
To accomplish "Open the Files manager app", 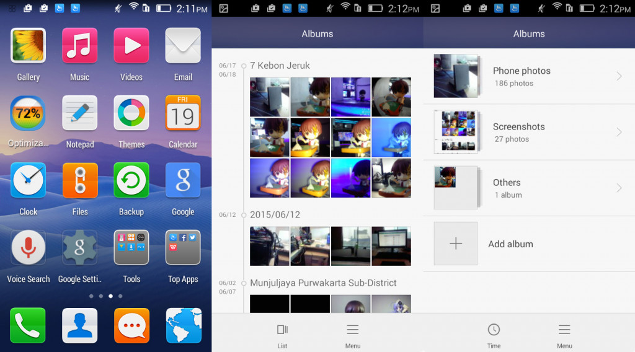I will [79, 180].
